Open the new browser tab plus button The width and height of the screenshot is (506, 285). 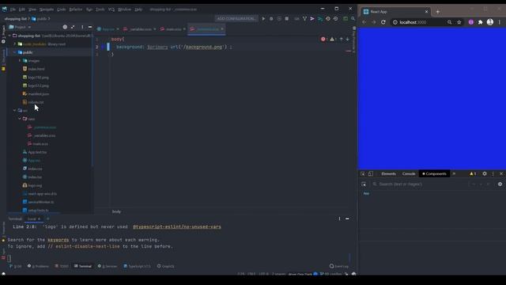click(437, 12)
